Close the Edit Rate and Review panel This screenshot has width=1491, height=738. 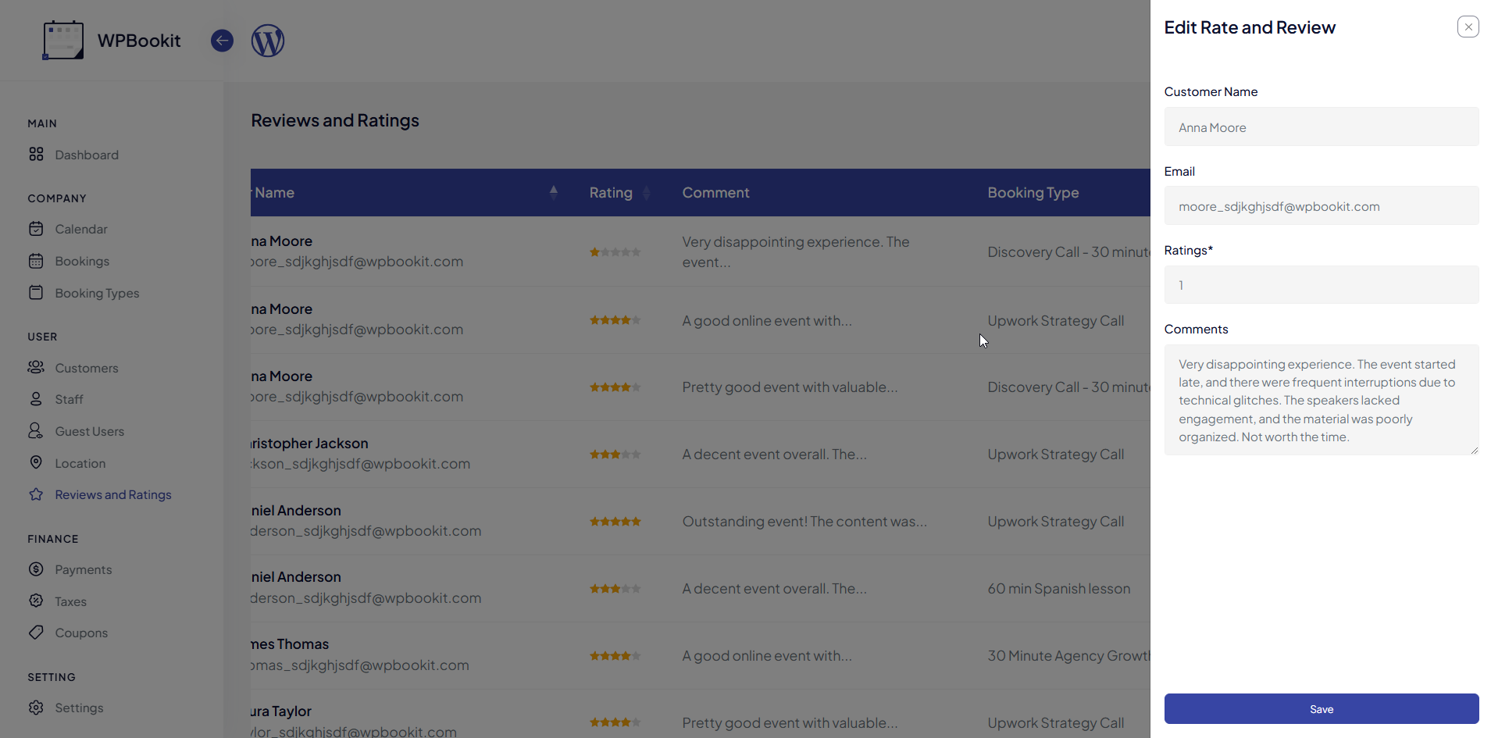tap(1468, 27)
